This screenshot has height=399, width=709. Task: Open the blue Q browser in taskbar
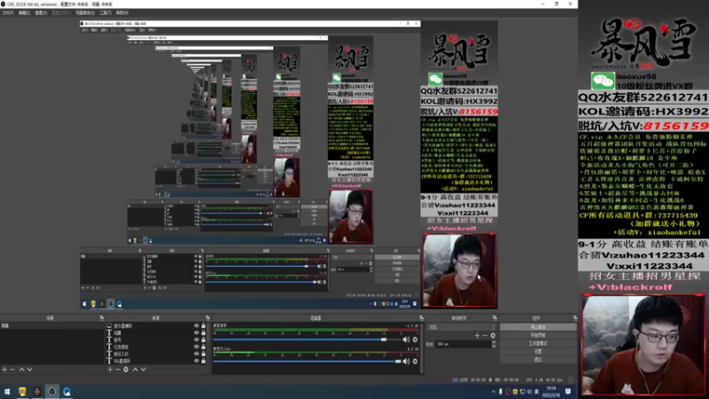[x=67, y=392]
